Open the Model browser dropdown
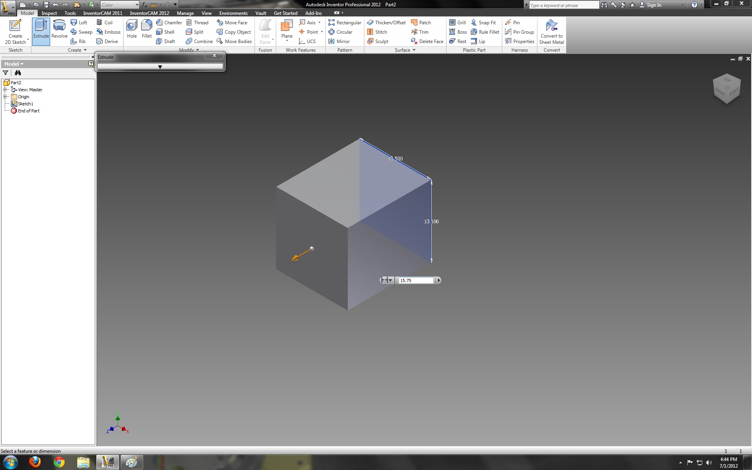This screenshot has width=752, height=470. coord(14,64)
